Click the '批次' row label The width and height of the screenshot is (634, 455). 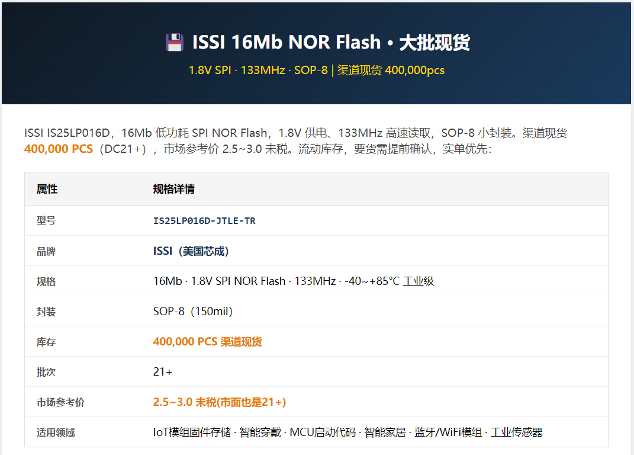pos(46,372)
